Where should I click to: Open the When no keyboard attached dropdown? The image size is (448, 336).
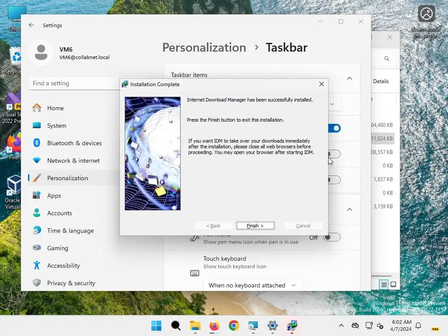click(x=252, y=285)
